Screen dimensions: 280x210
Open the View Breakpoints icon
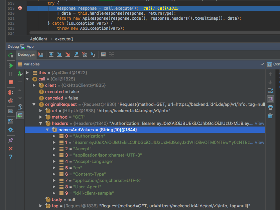tap(11, 92)
